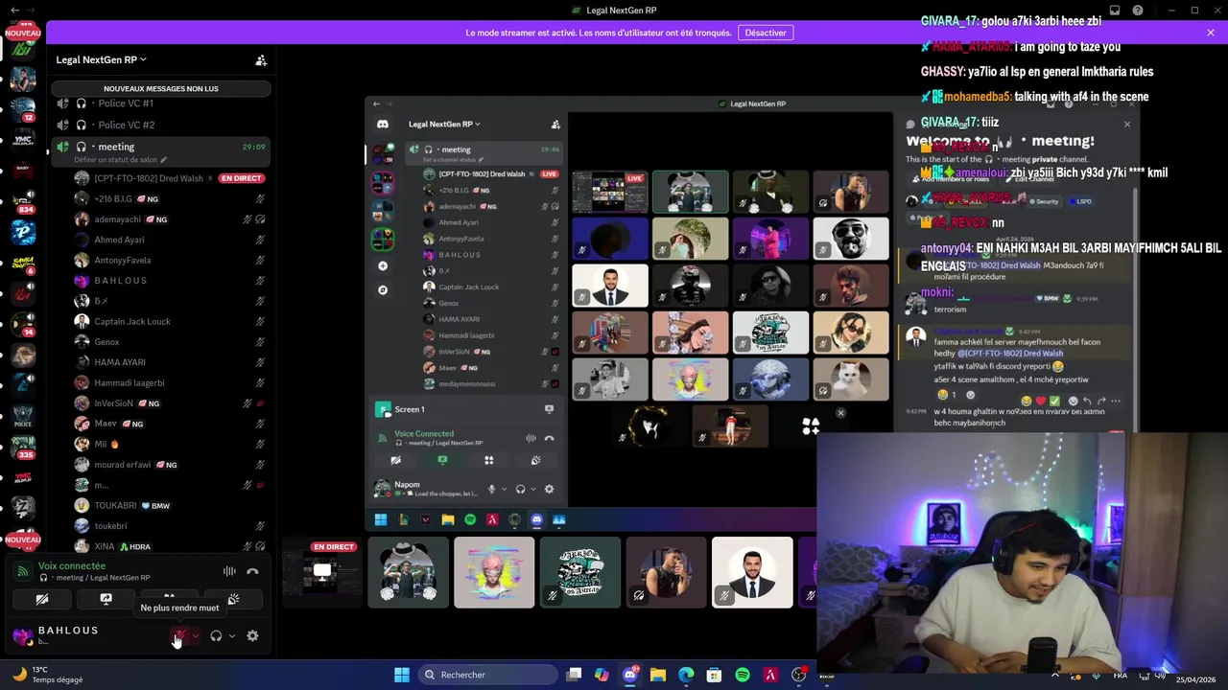Unmute microphone via the red mic icon
The image size is (1228, 690).
pos(179,635)
